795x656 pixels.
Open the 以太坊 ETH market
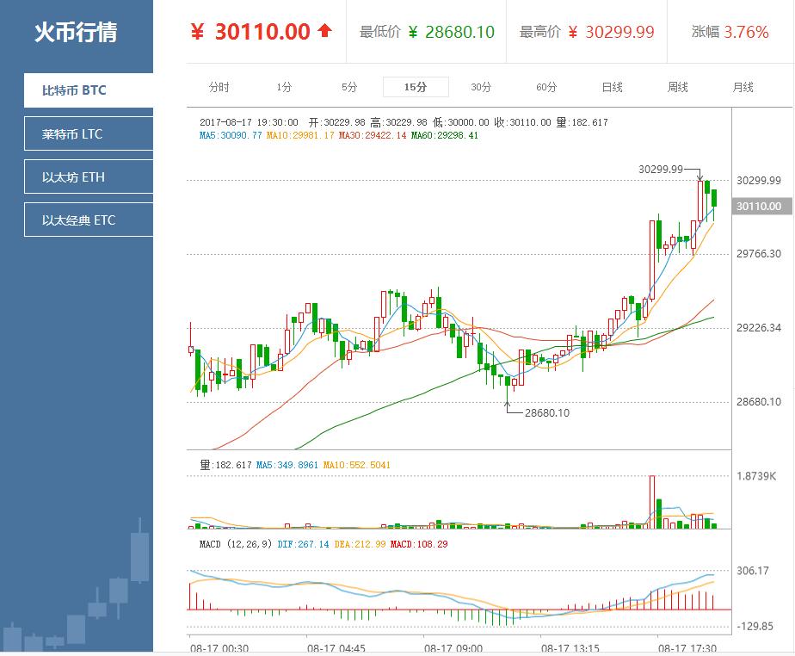click(x=89, y=177)
